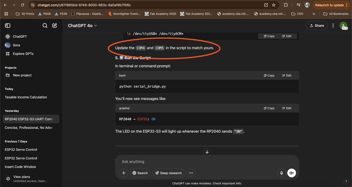Open more tools ellipsis in composer

191,173
